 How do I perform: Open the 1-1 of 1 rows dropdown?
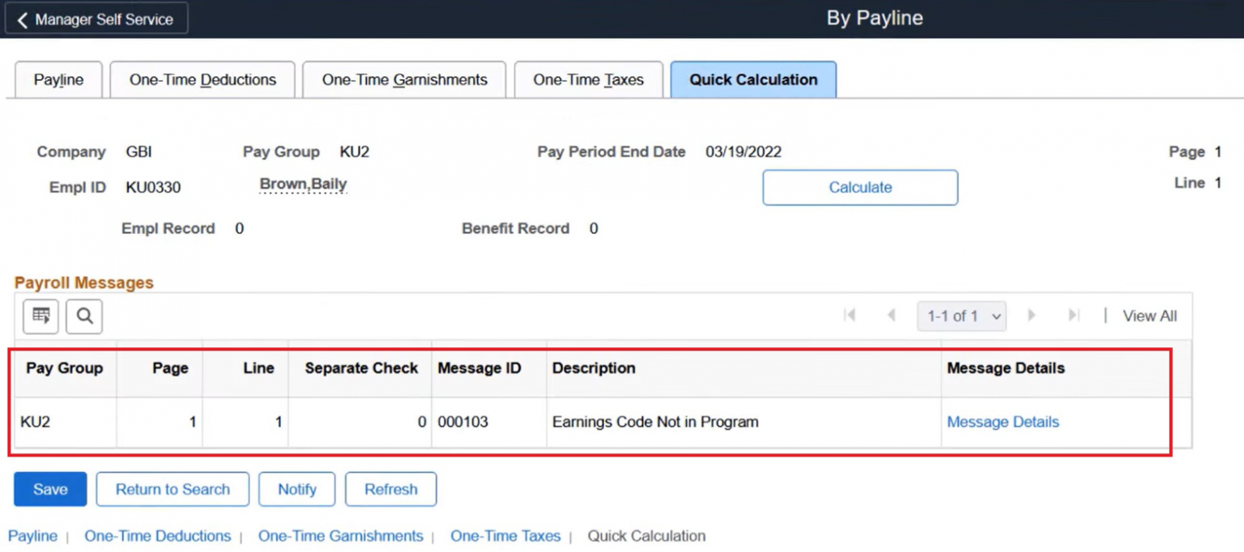tap(961, 316)
